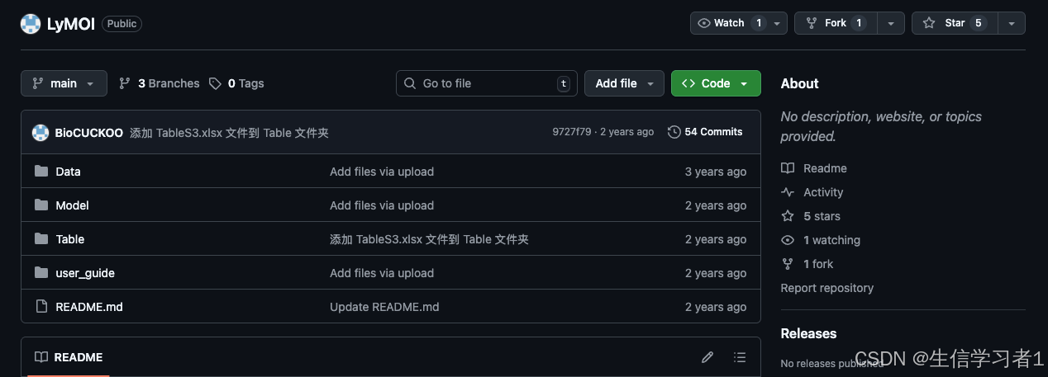The width and height of the screenshot is (1048, 377).
Task: Expand the main branch selector
Action: point(64,83)
